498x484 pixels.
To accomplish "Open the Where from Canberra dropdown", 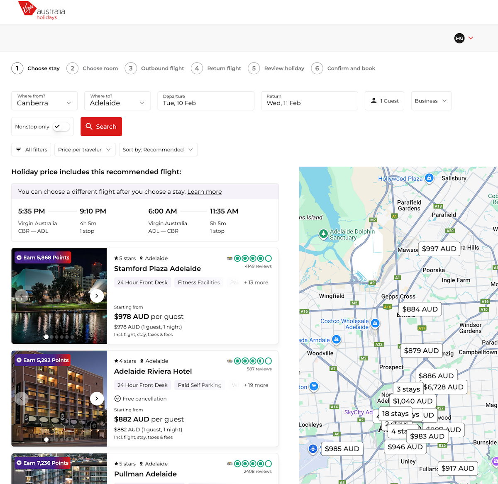I will point(44,101).
